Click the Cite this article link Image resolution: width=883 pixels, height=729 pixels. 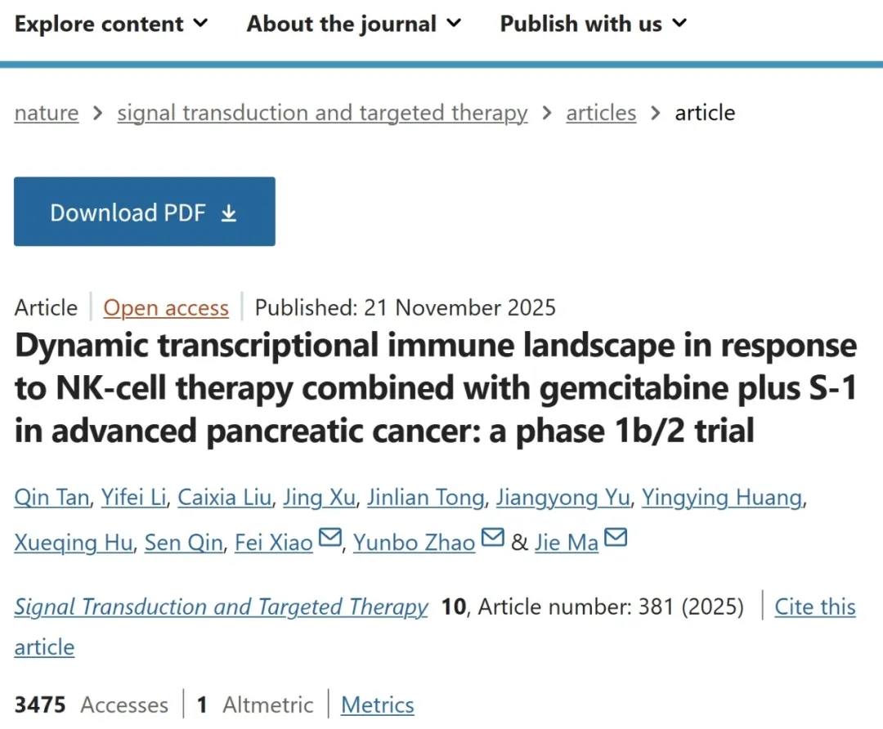814,607
